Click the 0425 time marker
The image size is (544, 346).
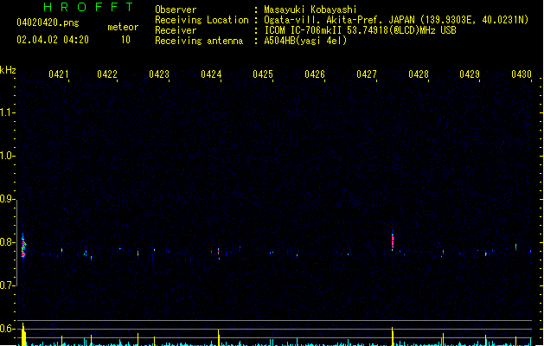click(x=263, y=74)
